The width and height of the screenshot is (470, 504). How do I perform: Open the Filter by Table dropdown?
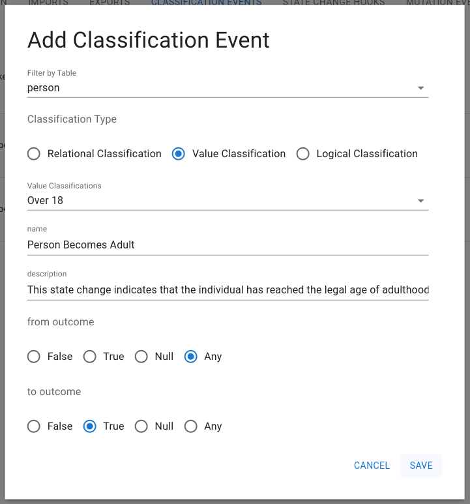[x=227, y=88]
